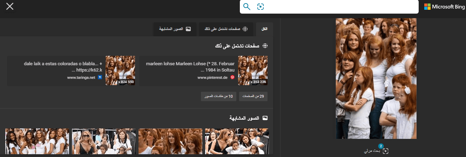This screenshot has height=157, width=466.
Task: Click the Taringa site favicon
Action: (x=100, y=77)
